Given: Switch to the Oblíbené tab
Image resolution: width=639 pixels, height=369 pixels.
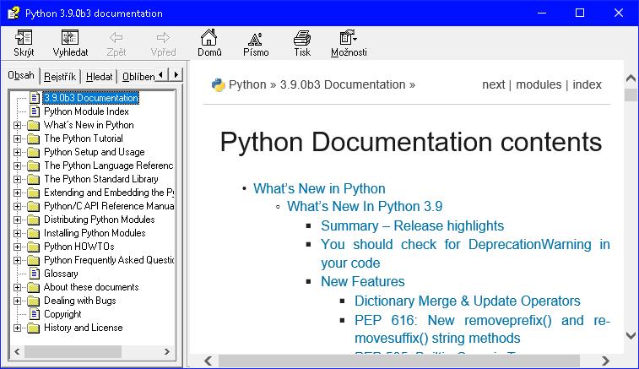Looking at the screenshot, I should click(138, 77).
